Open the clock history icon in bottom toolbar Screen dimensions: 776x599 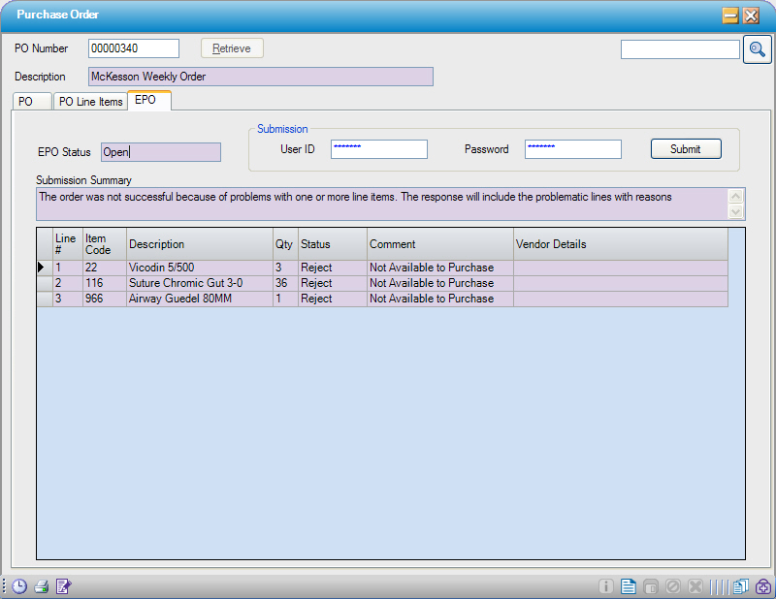point(19,586)
